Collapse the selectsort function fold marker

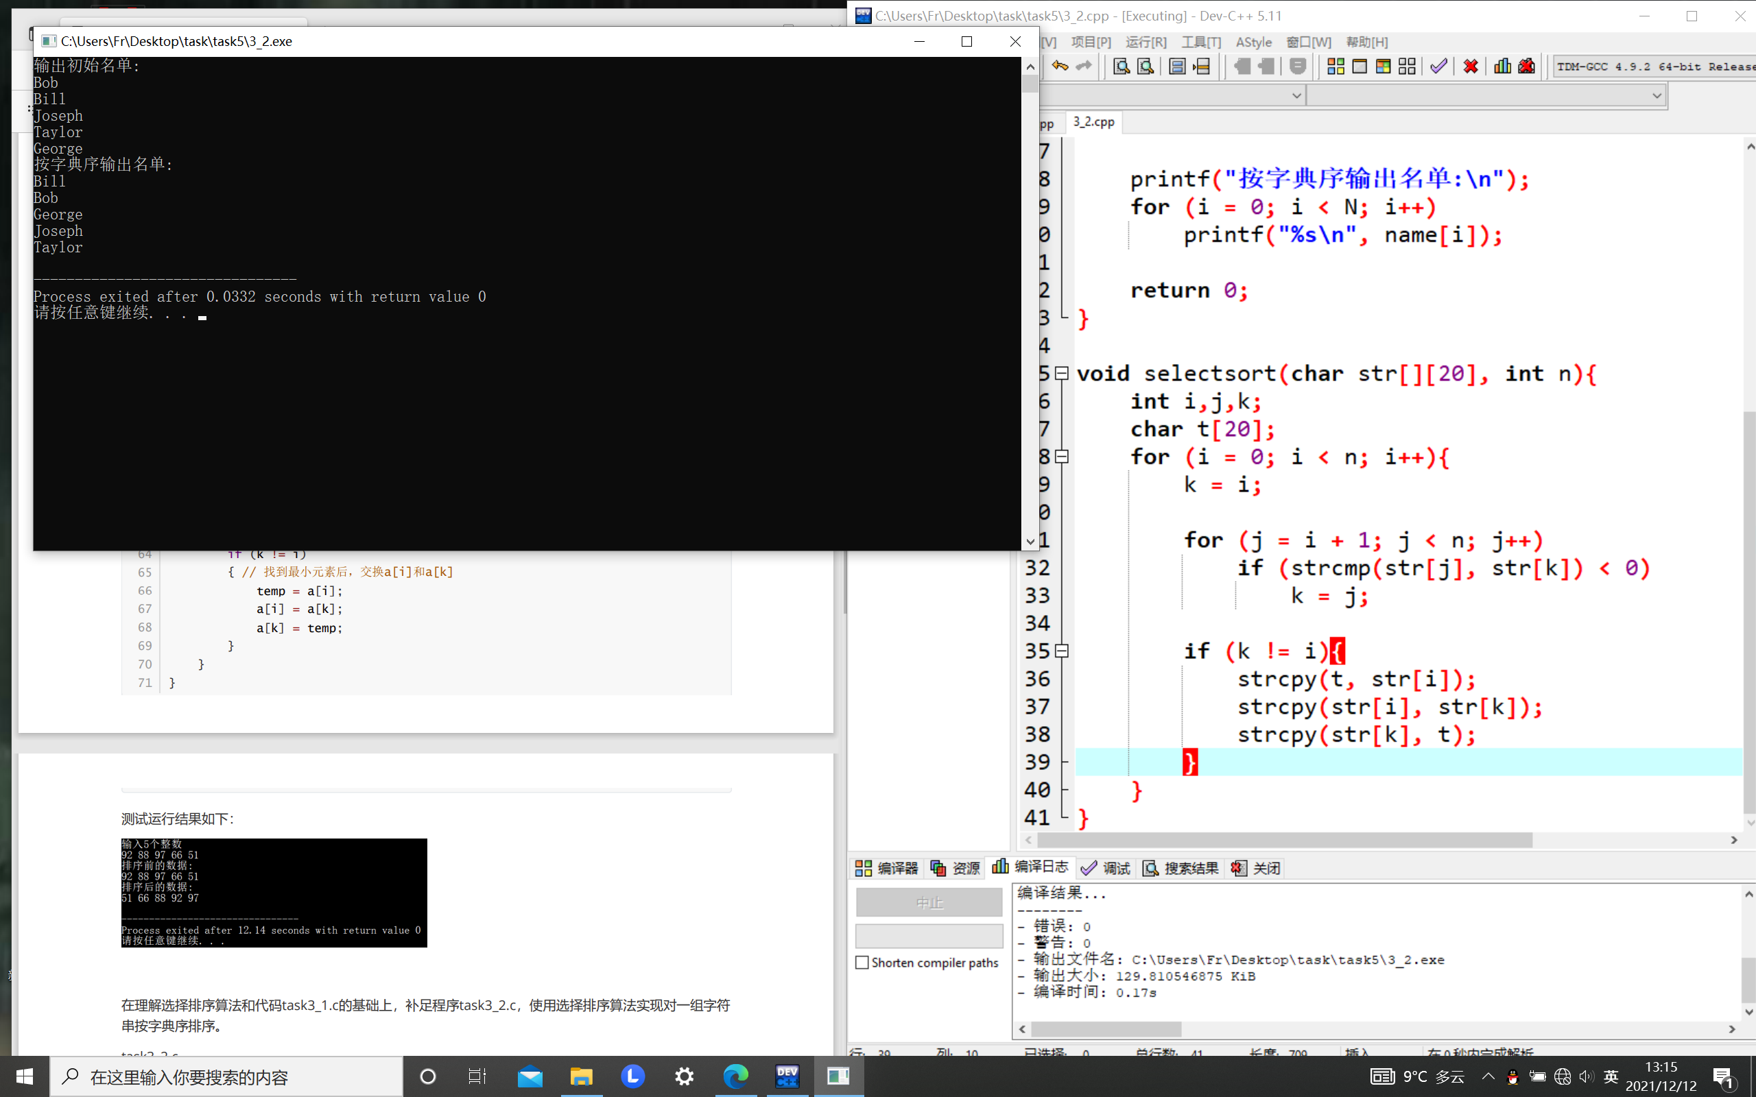(1062, 374)
